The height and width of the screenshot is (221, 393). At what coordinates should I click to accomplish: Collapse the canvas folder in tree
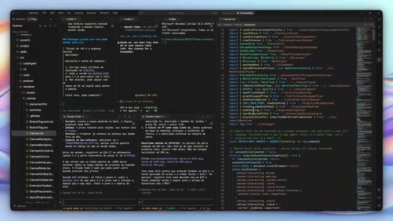pyautogui.click(x=20, y=99)
